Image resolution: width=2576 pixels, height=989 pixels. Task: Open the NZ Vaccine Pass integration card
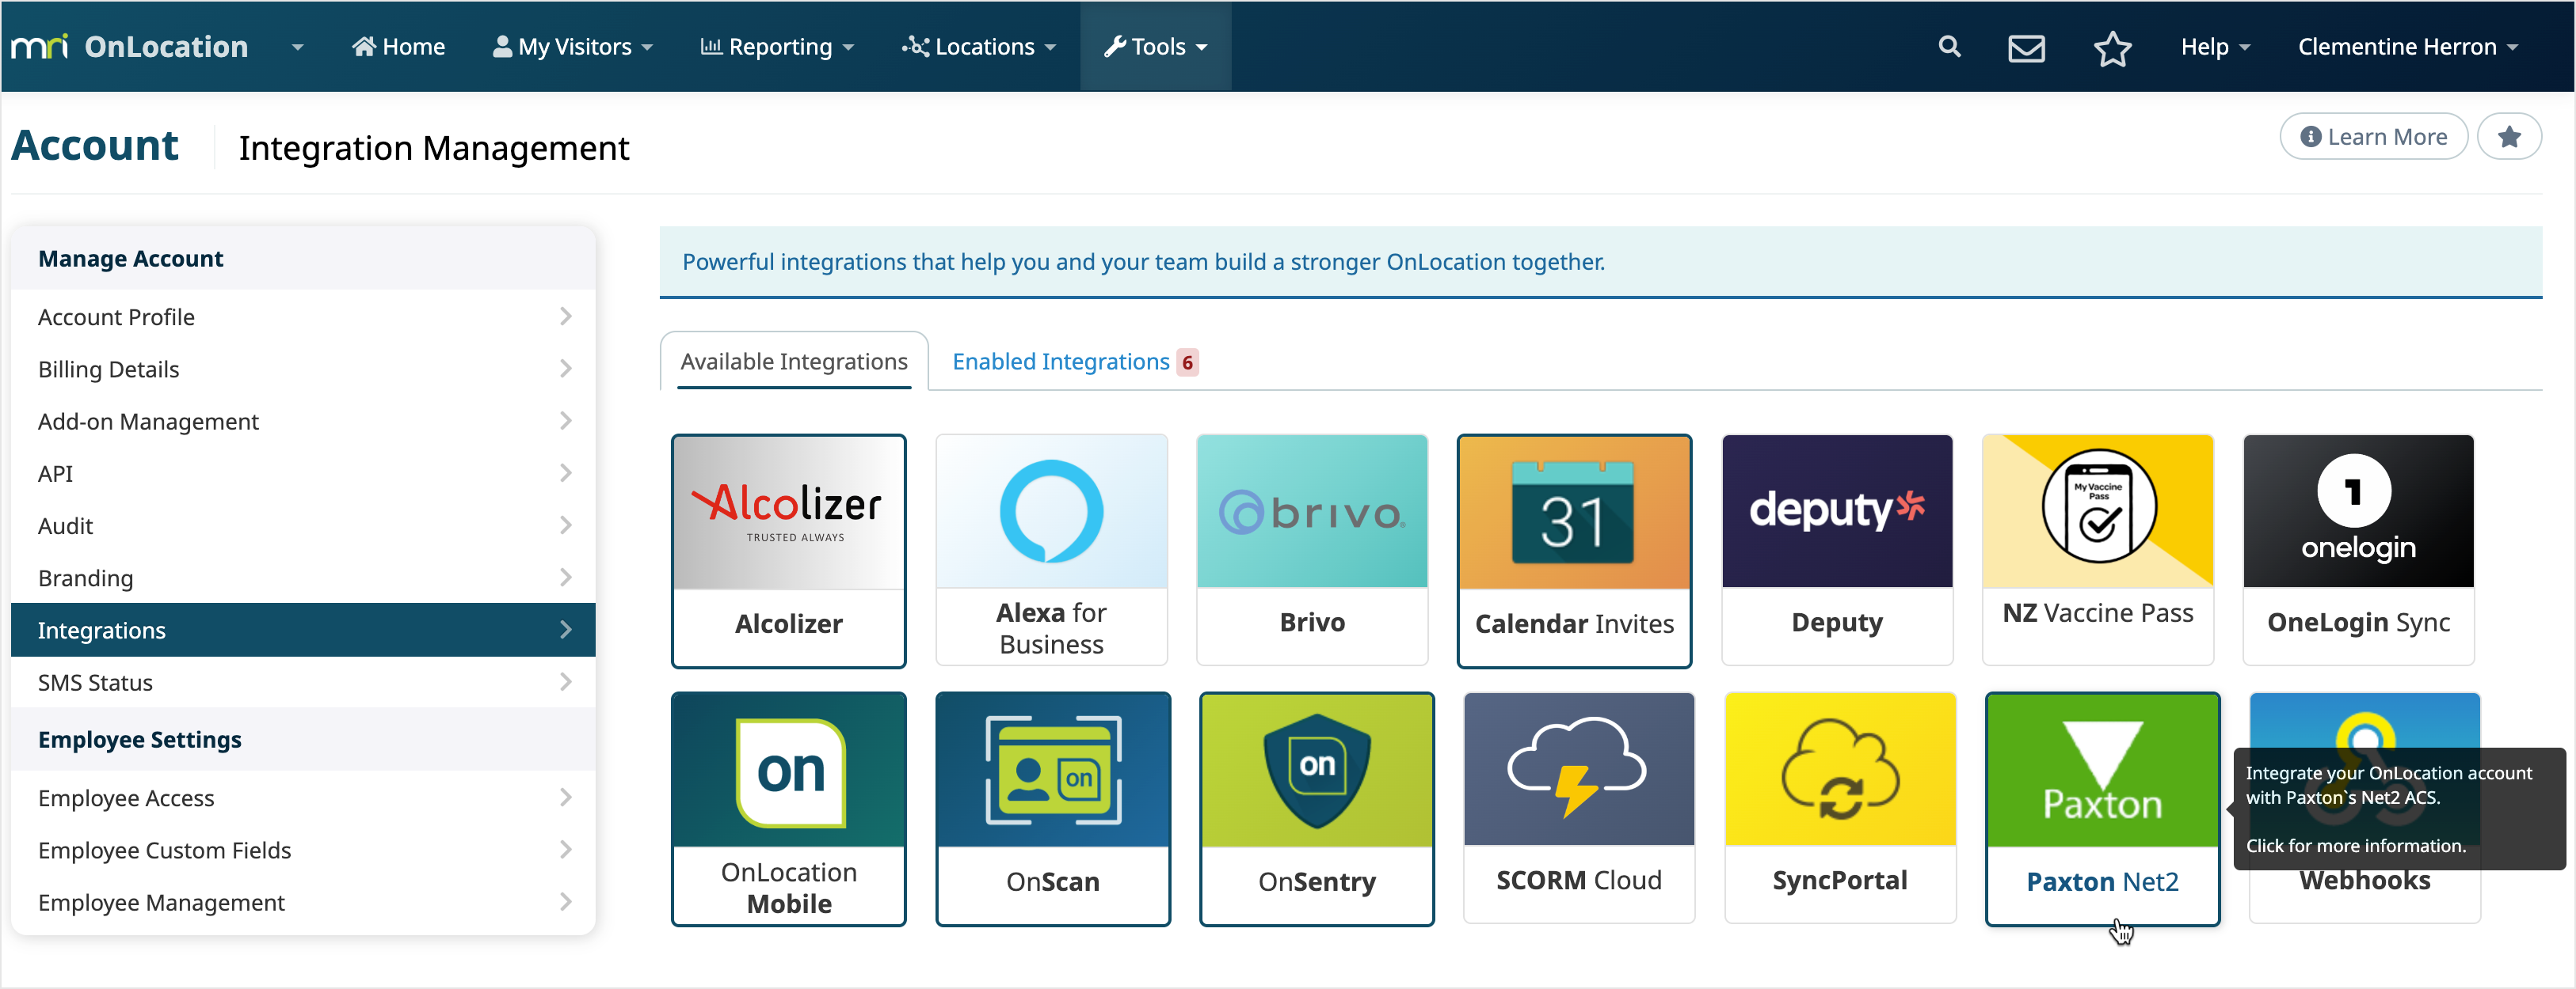2098,551
